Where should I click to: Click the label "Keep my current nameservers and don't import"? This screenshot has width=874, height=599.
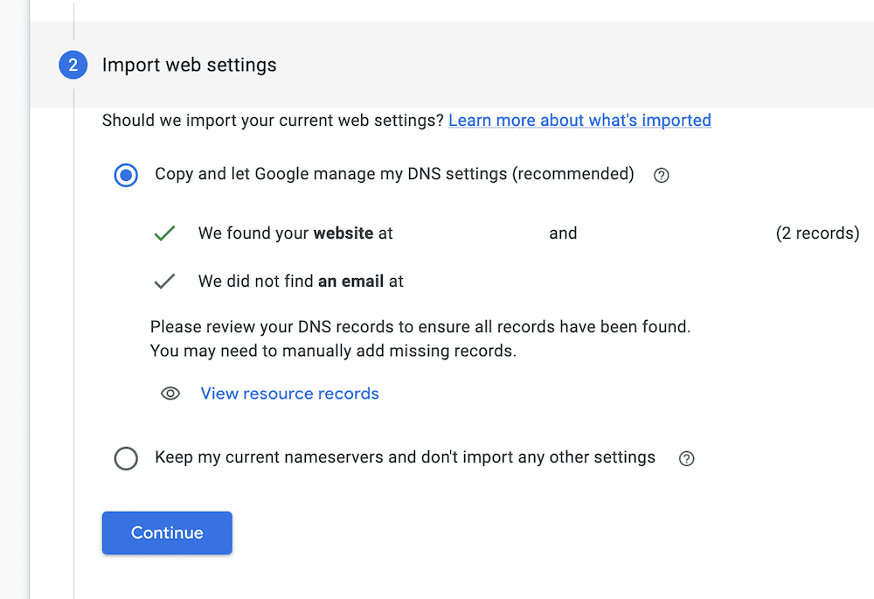point(406,457)
